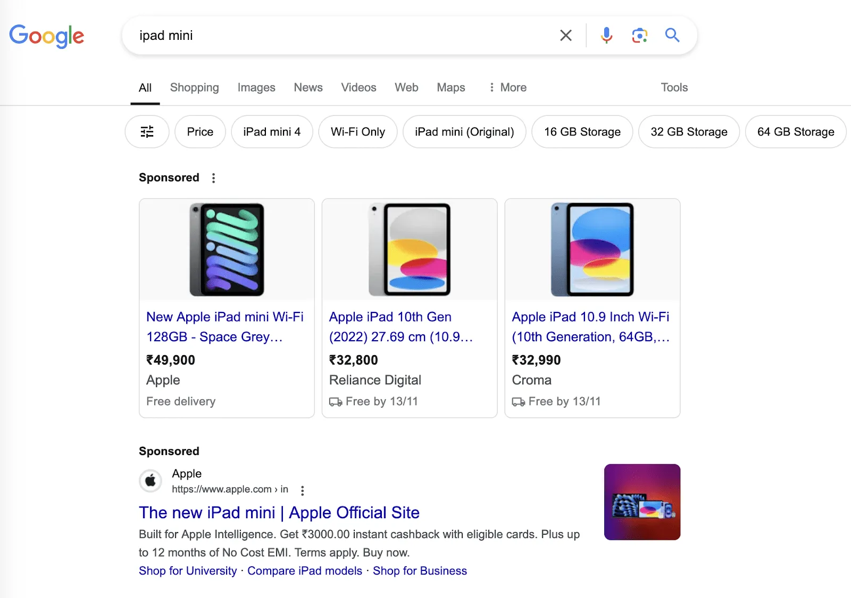Apply the iPad mini 4 filter
851x598 pixels.
click(272, 132)
